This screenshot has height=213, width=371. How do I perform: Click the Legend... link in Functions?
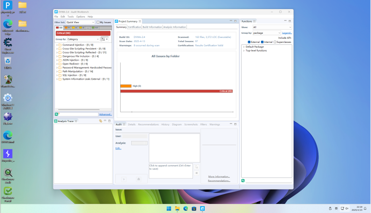point(287,33)
